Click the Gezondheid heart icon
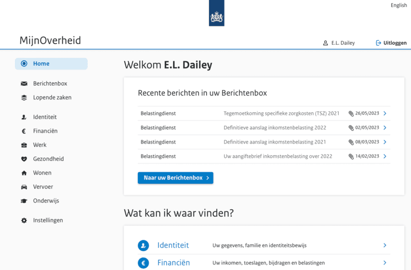Image resolution: width=411 pixels, height=270 pixels. coord(24,159)
